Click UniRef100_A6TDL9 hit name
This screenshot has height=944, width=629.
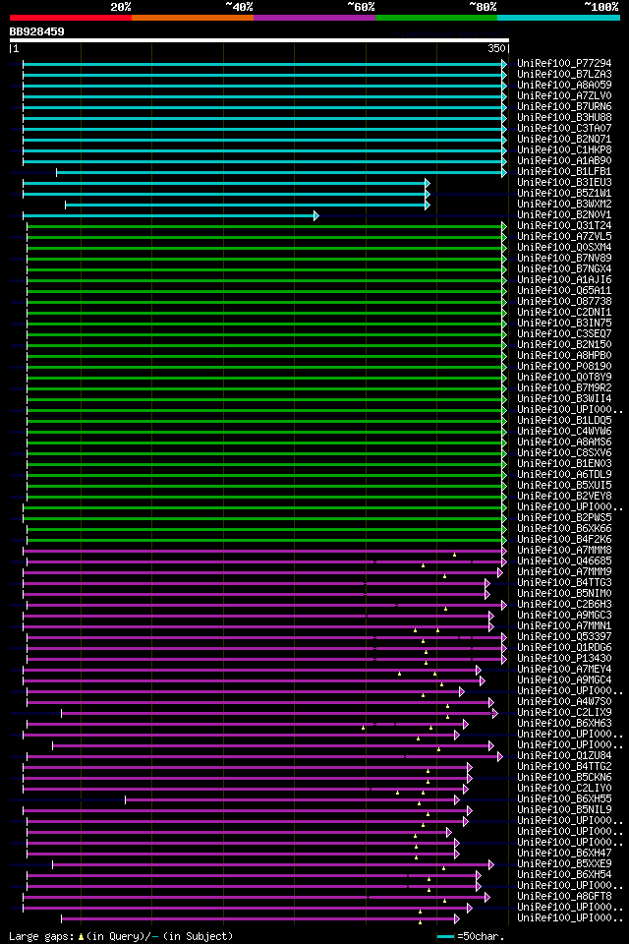tap(564, 474)
